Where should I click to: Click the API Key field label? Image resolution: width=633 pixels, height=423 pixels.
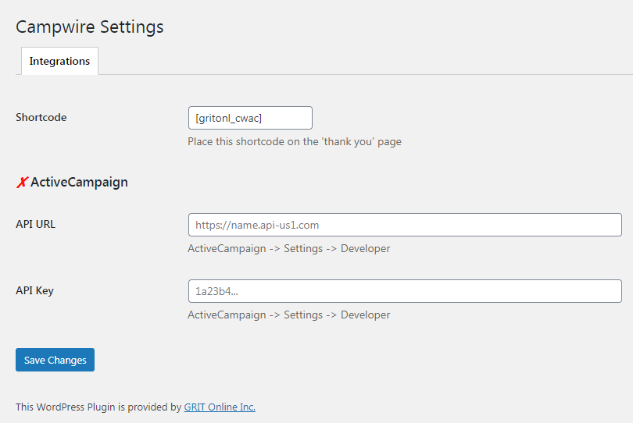coord(35,290)
